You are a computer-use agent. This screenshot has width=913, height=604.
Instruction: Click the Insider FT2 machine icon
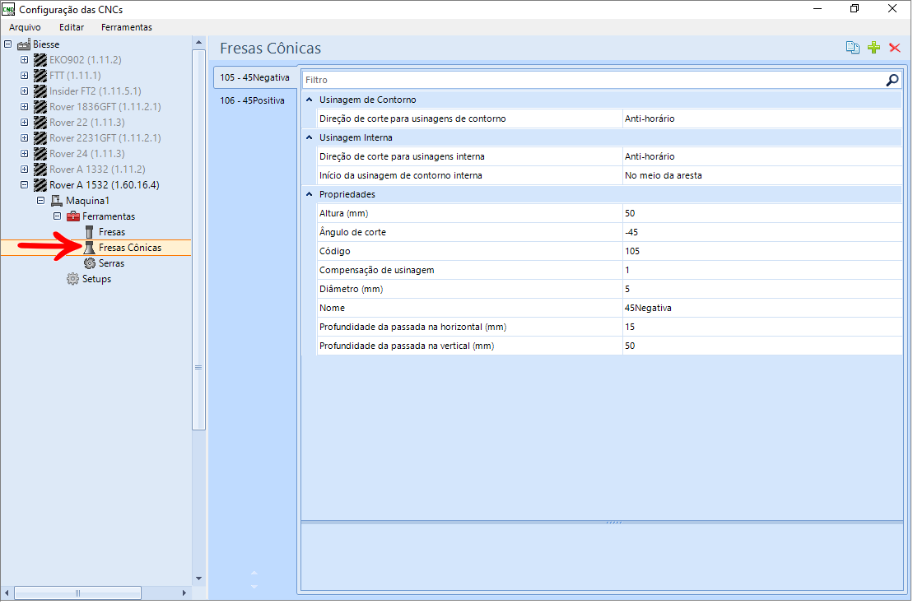point(40,91)
